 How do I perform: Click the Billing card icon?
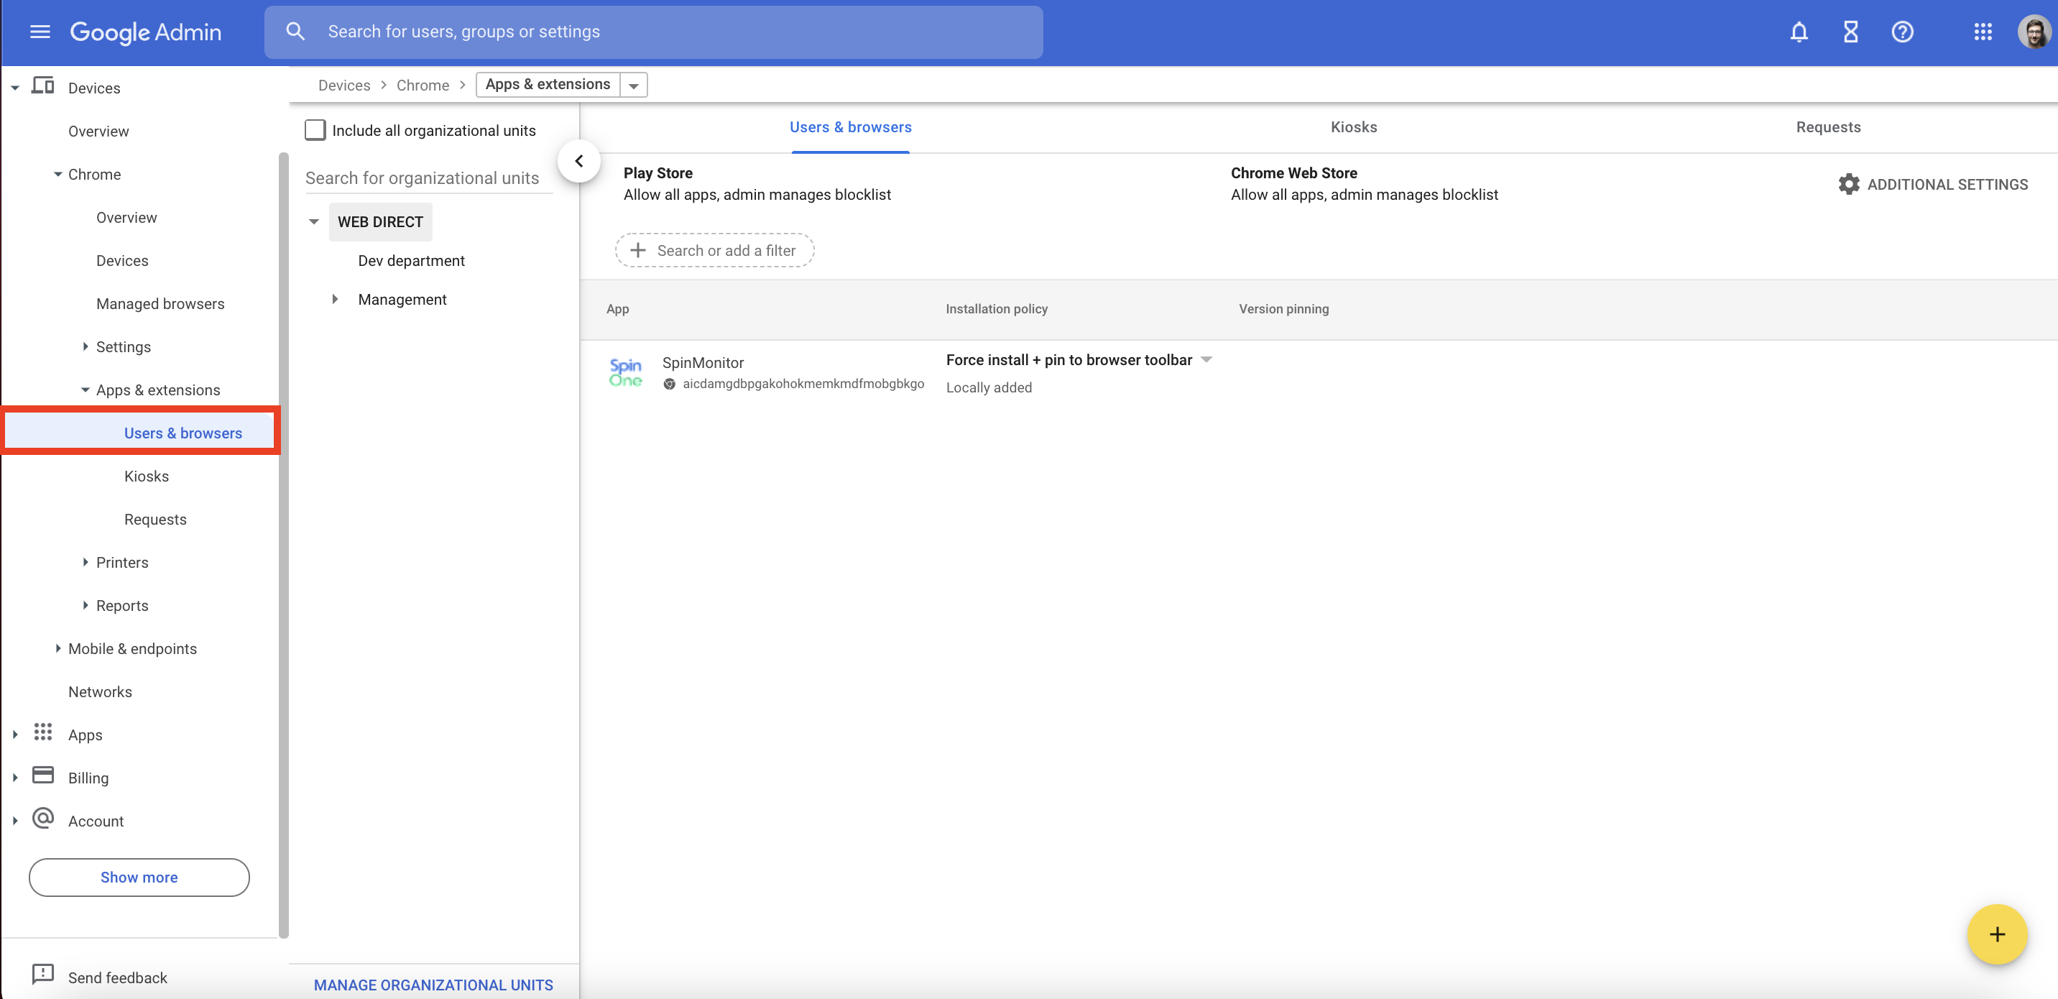(x=42, y=775)
